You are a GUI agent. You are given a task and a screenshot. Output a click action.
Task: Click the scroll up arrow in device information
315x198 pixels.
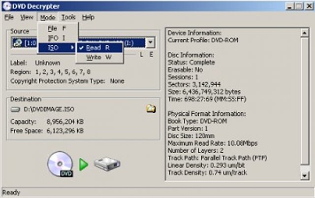click(x=305, y=33)
